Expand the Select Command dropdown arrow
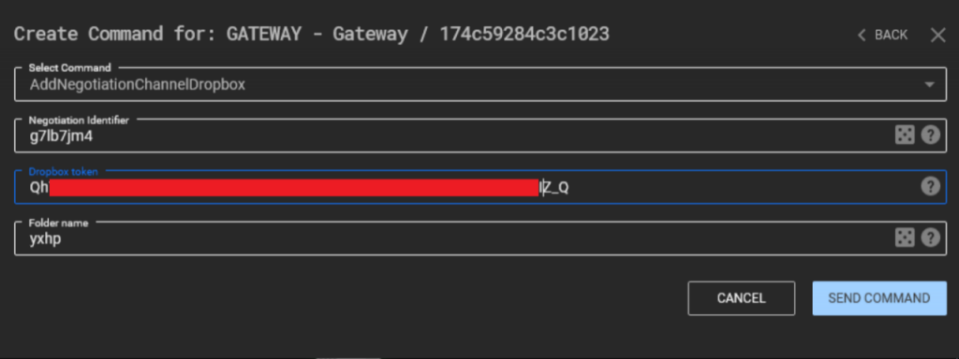The height and width of the screenshot is (359, 959). pos(930,84)
